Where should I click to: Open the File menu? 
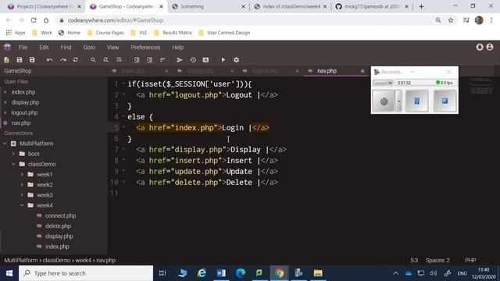tap(23, 48)
